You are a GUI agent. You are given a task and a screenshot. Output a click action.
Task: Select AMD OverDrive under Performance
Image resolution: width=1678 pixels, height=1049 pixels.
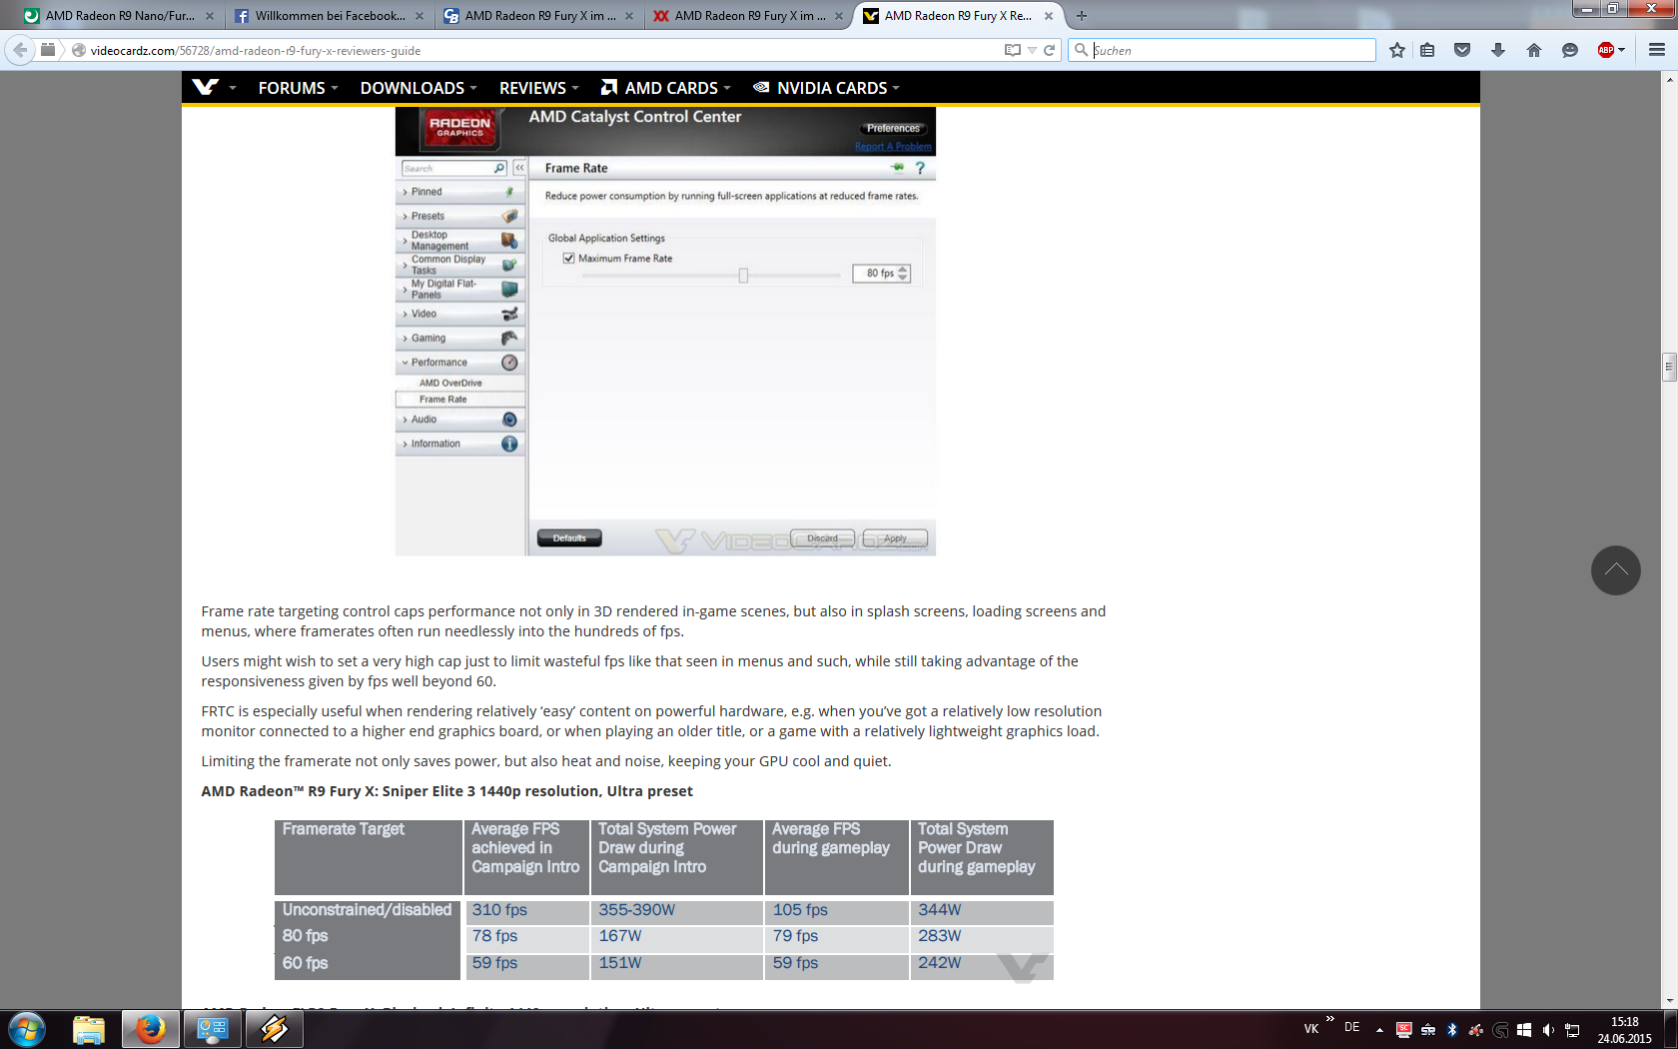point(450,383)
